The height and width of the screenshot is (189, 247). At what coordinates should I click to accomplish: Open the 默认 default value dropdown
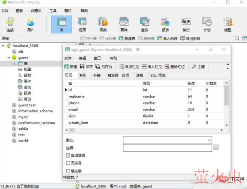pyautogui.click(x=209, y=140)
